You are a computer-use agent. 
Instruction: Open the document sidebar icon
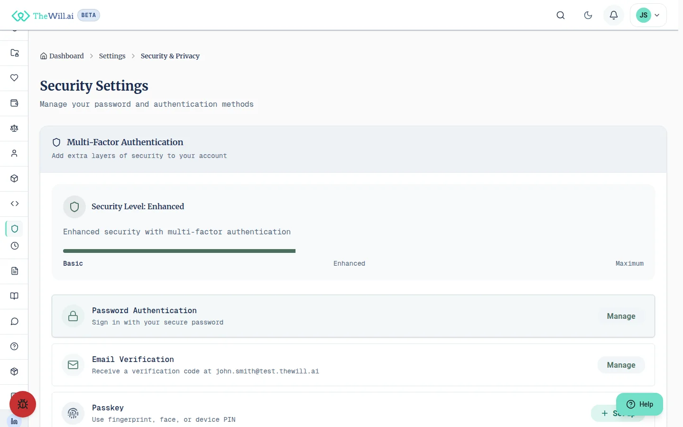point(14,271)
